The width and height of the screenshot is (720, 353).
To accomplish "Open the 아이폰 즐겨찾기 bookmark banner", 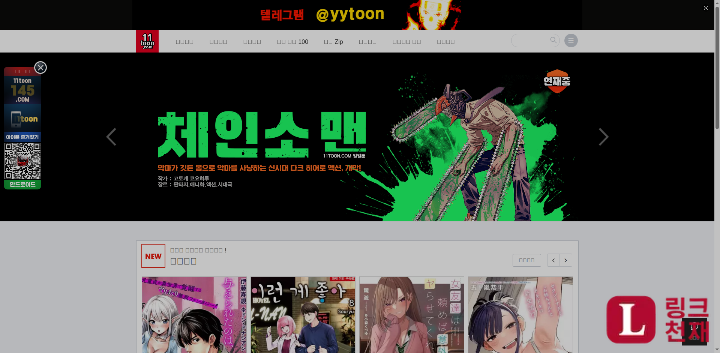I will coord(22,123).
